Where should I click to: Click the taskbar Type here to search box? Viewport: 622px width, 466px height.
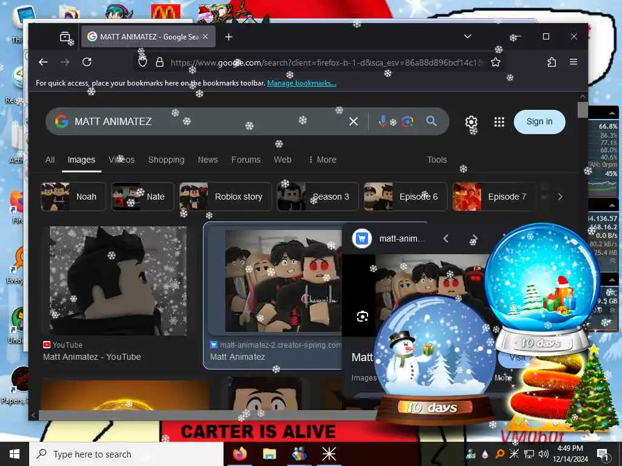pos(126,454)
